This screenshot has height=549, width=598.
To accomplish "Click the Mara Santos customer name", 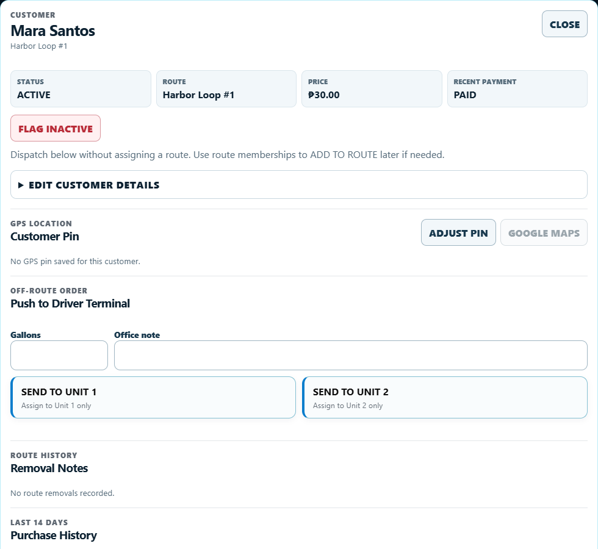I will pyautogui.click(x=52, y=31).
